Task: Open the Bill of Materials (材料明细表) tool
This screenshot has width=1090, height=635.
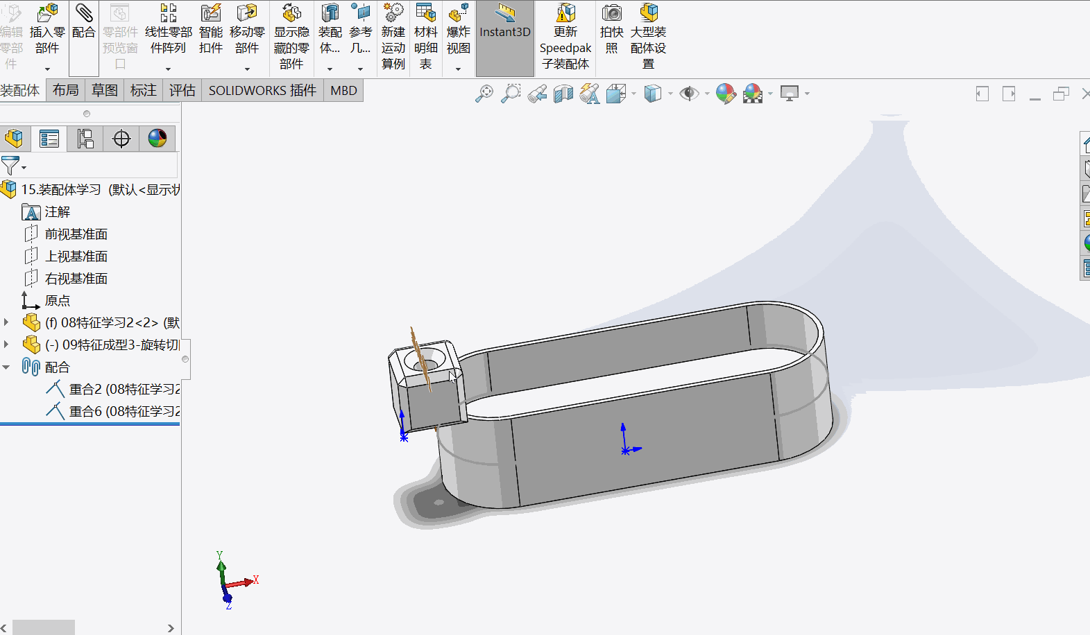Action: click(x=425, y=37)
